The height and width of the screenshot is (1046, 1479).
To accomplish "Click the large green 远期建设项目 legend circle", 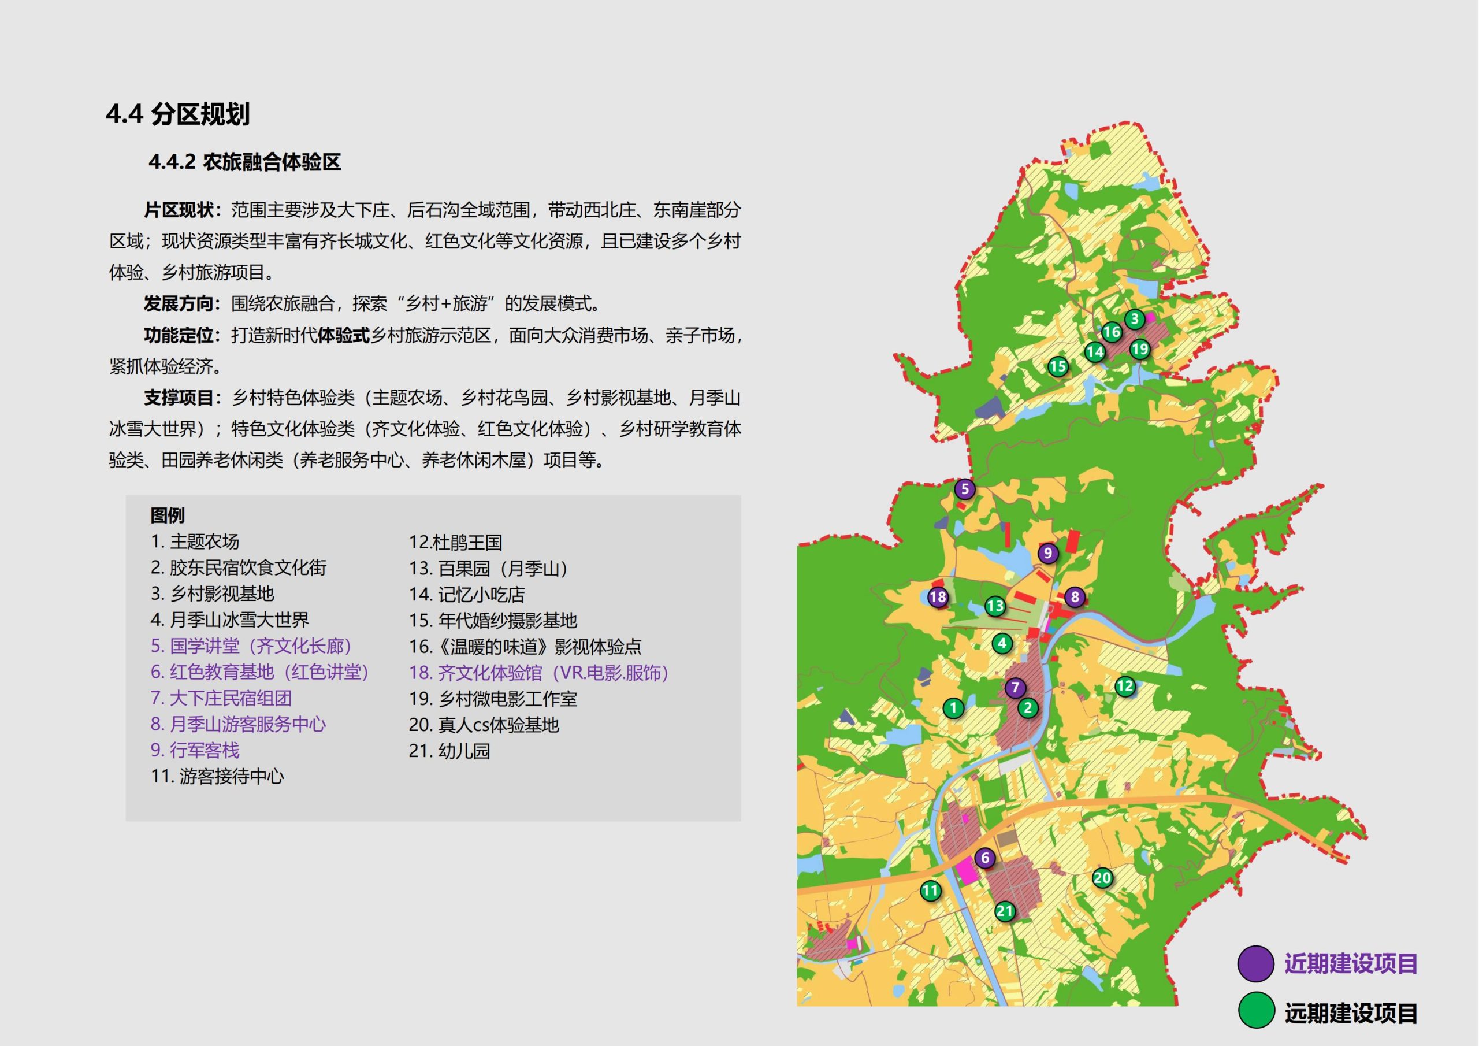I will [x=1256, y=1011].
